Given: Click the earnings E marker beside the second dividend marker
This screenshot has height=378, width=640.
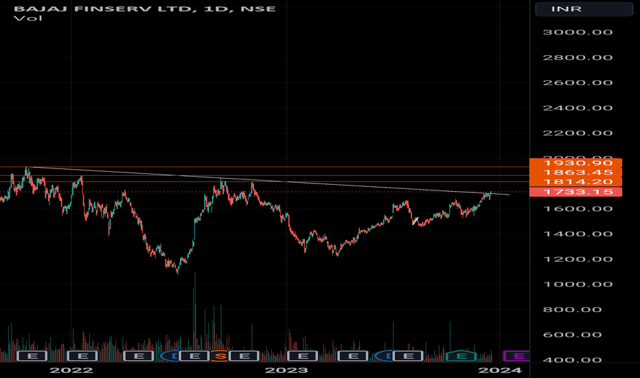Looking at the screenshot, I should (408, 356).
